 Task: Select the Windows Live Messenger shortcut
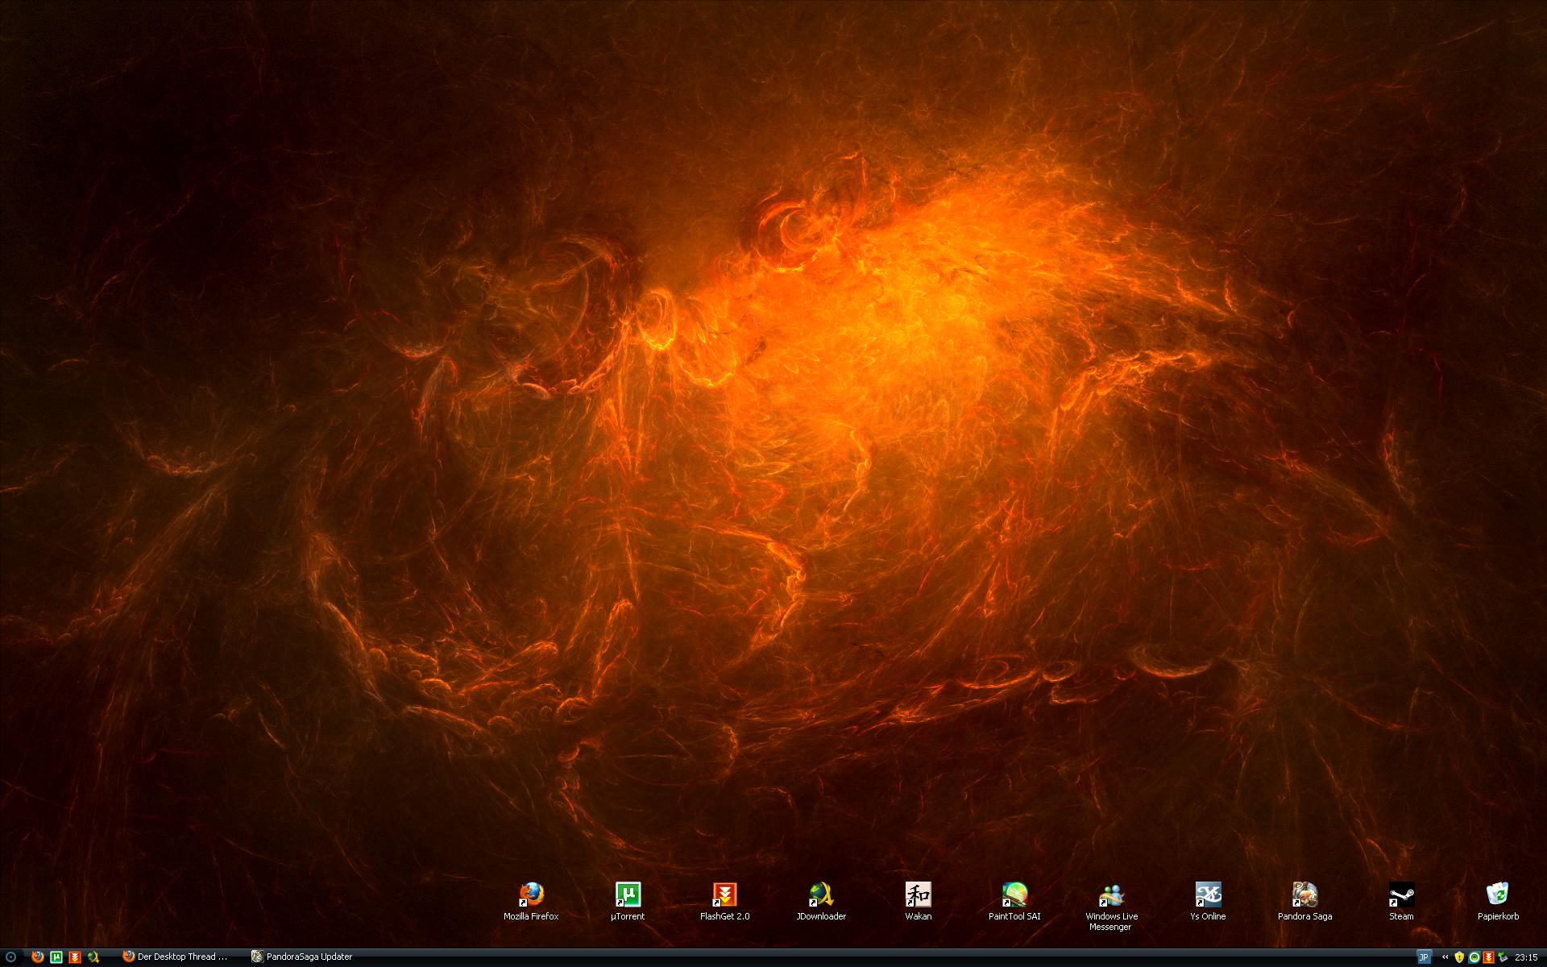(1111, 895)
